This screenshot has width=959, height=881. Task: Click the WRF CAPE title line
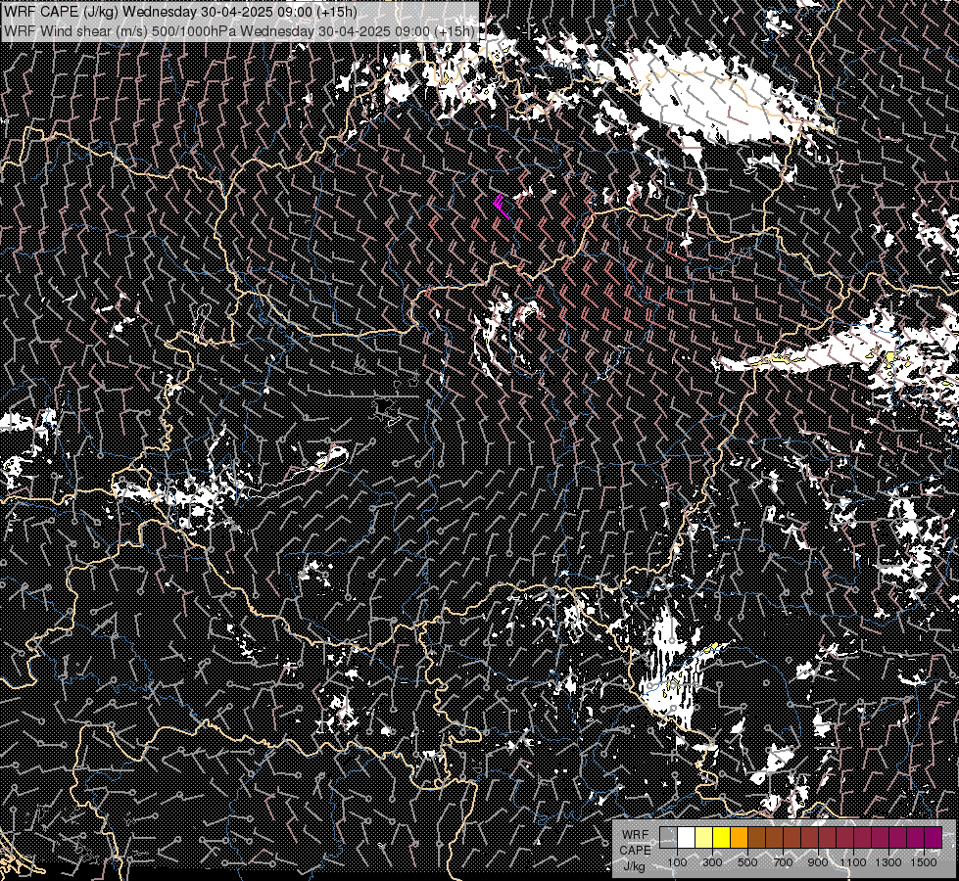181,12
